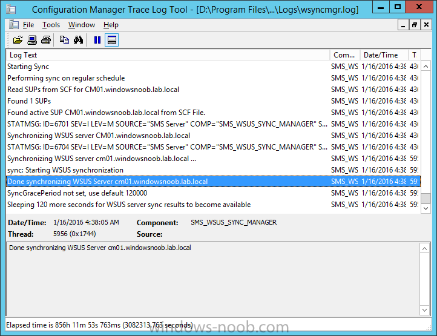437x336 pixels.
Task: Click the Copy to clipboard toolbar icon
Action: (x=64, y=40)
